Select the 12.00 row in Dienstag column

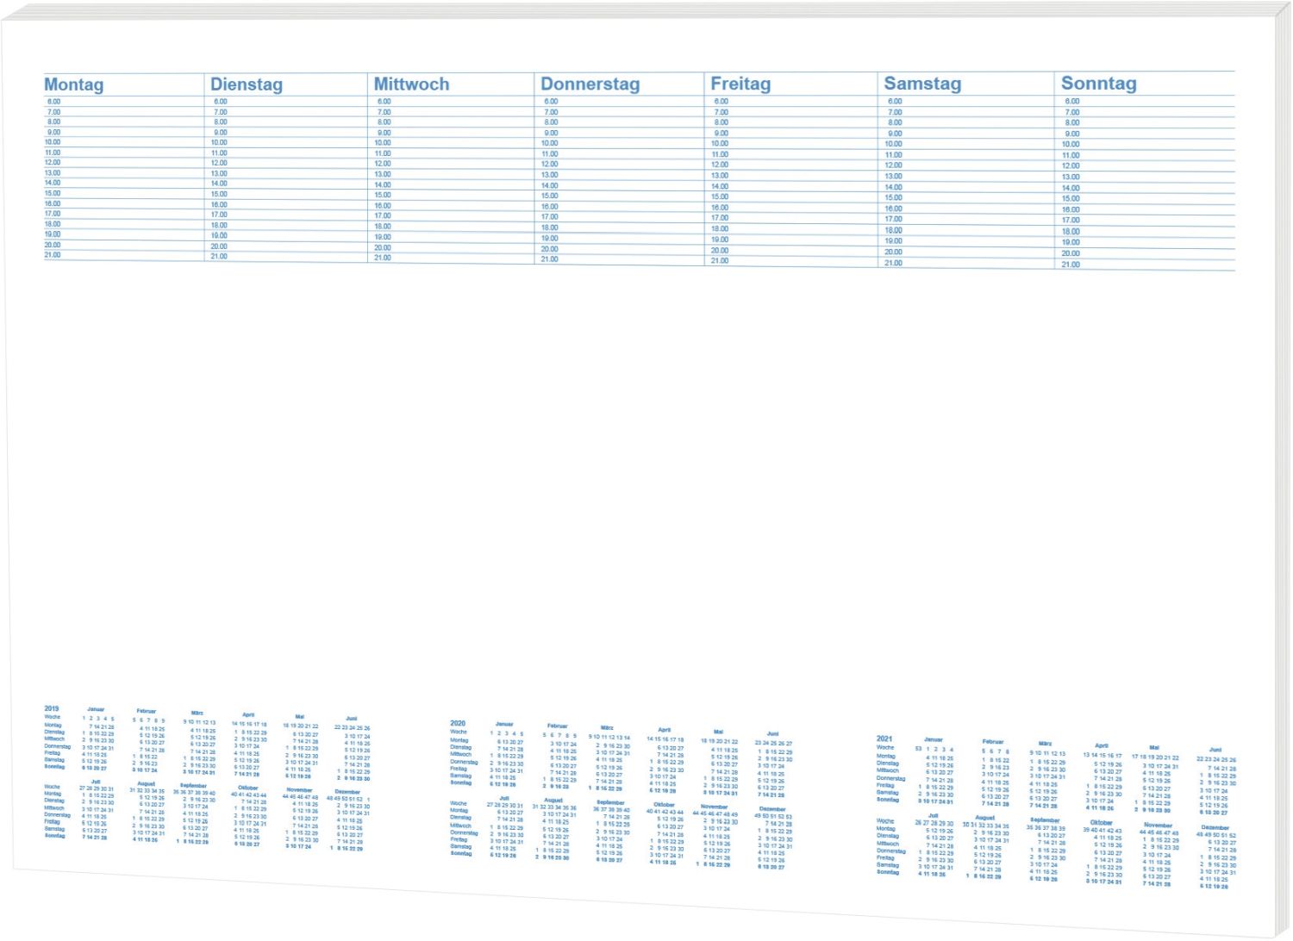(219, 163)
